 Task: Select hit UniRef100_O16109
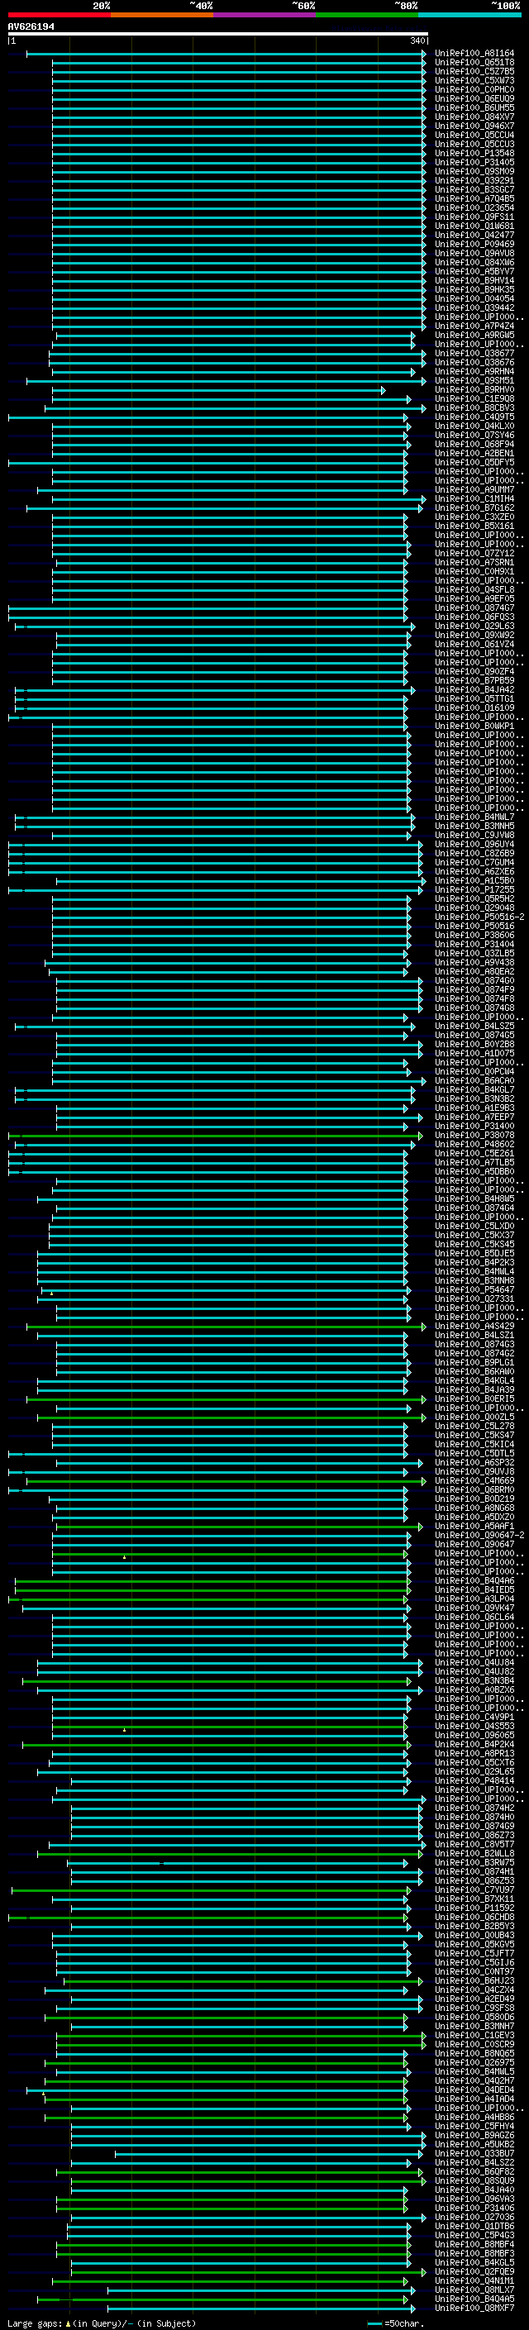click(474, 708)
